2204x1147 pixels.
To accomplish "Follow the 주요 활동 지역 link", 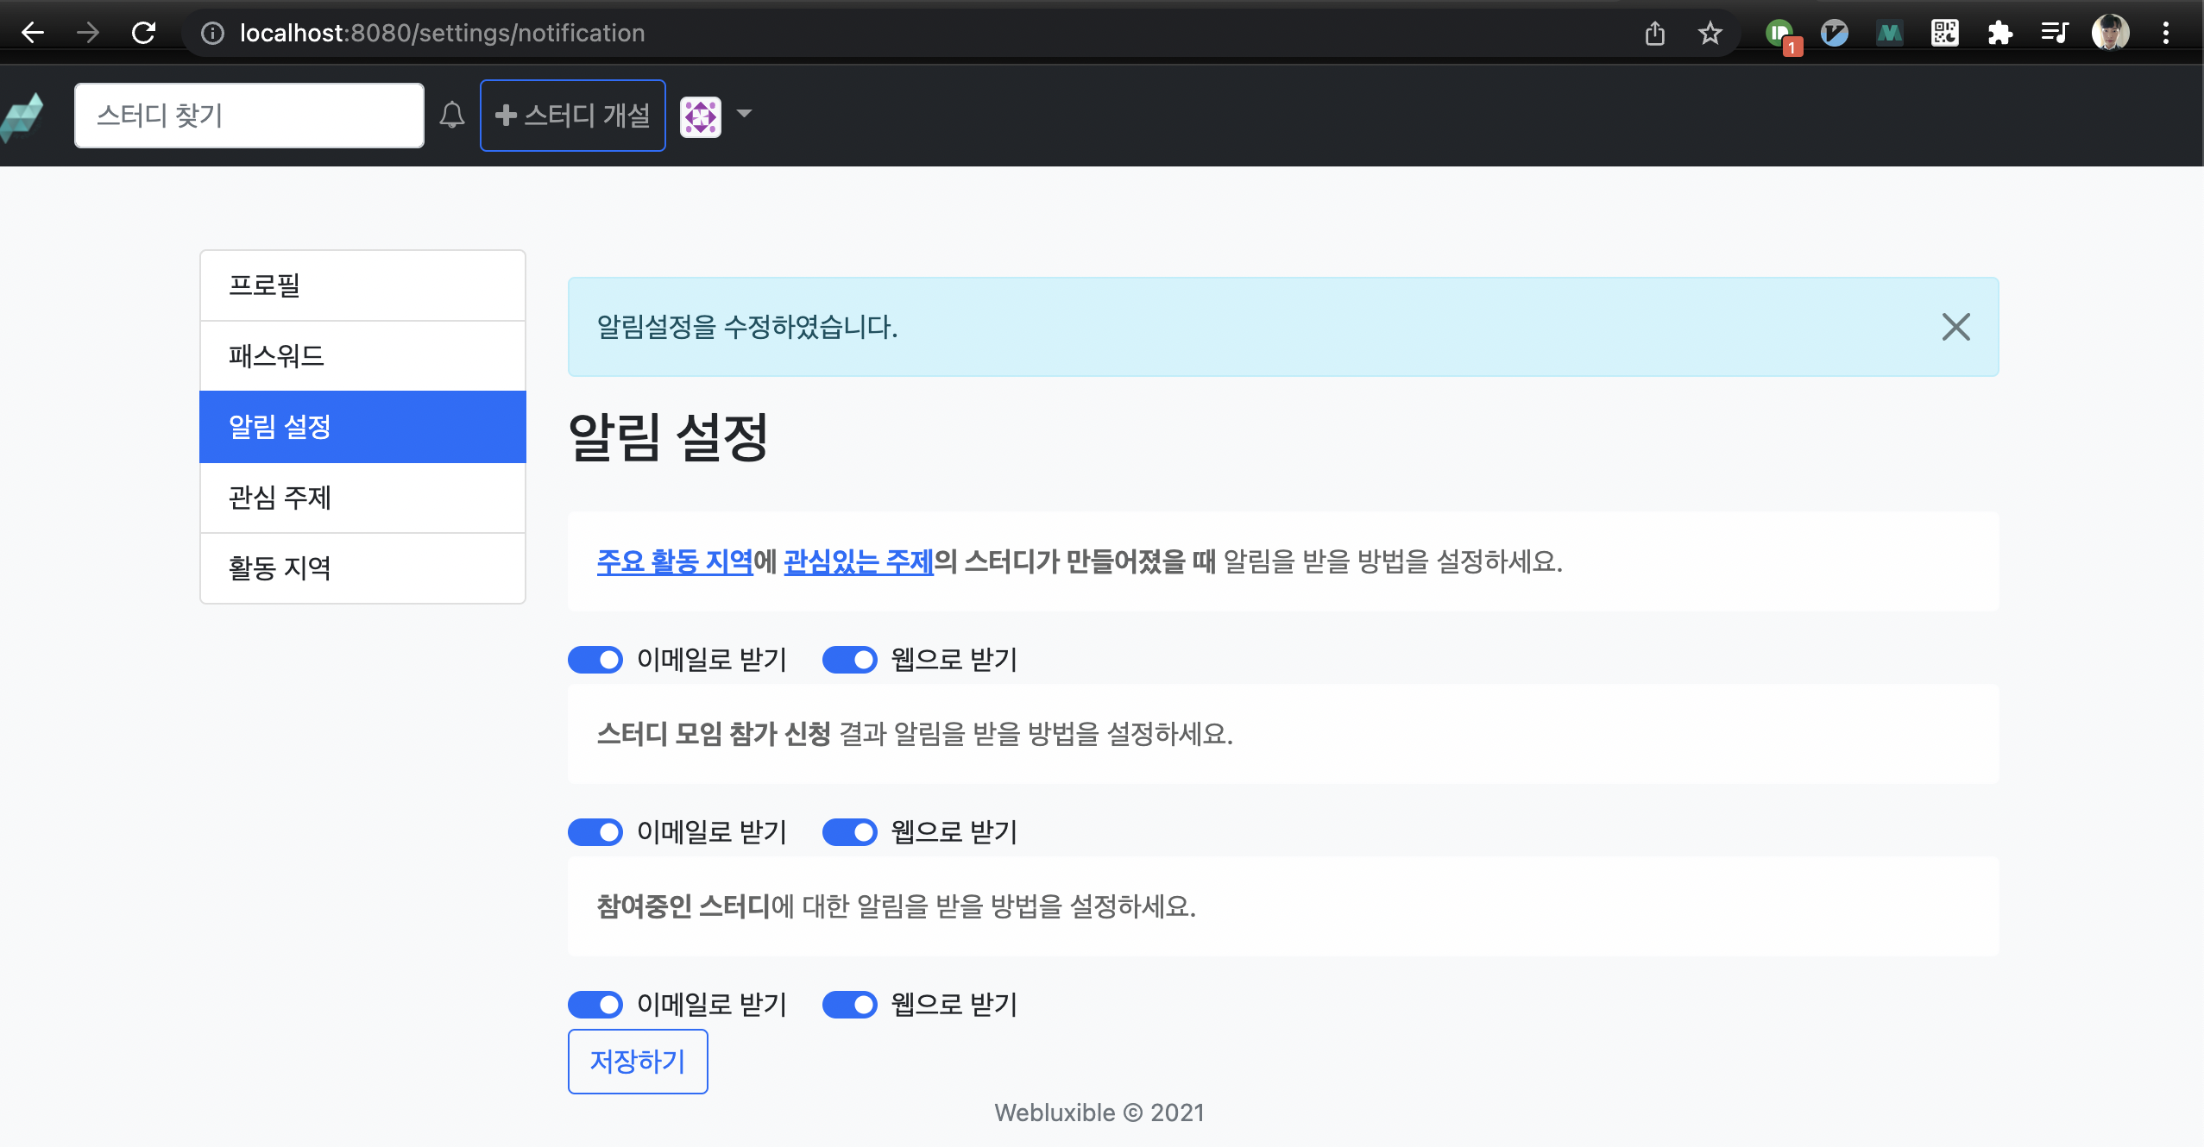I will pos(674,561).
